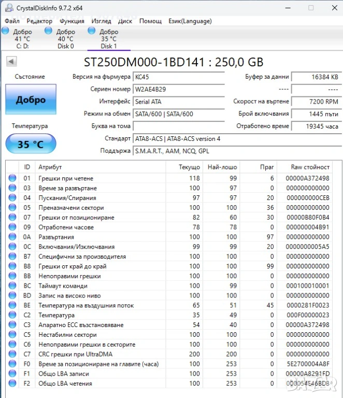
Task: Click the Raw стойност column header
Action: [310, 167]
